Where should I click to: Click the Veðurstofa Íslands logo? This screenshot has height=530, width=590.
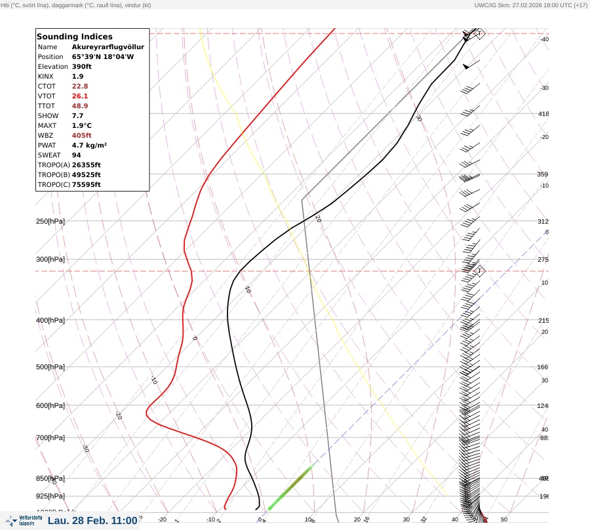click(24, 521)
